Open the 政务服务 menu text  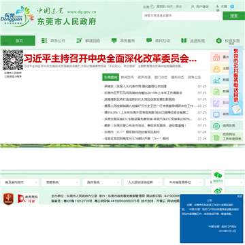[127, 41]
